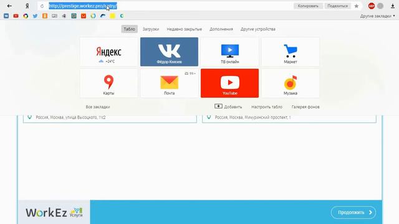
Task: Open the Недавно закрытые tab
Action: click(x=185, y=29)
